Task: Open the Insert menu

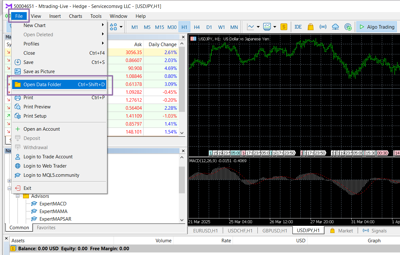Action: pos(55,16)
